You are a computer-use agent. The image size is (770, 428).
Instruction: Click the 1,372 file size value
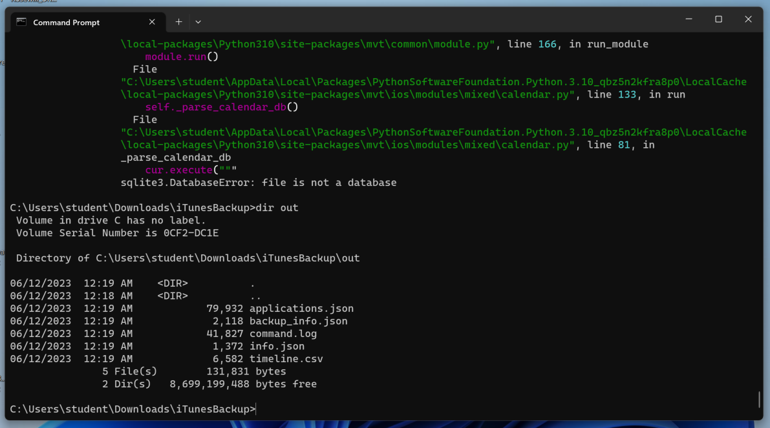coord(228,346)
